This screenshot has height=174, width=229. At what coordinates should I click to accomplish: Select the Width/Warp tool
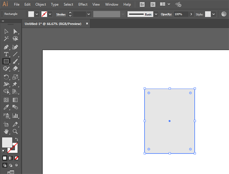click(6, 84)
